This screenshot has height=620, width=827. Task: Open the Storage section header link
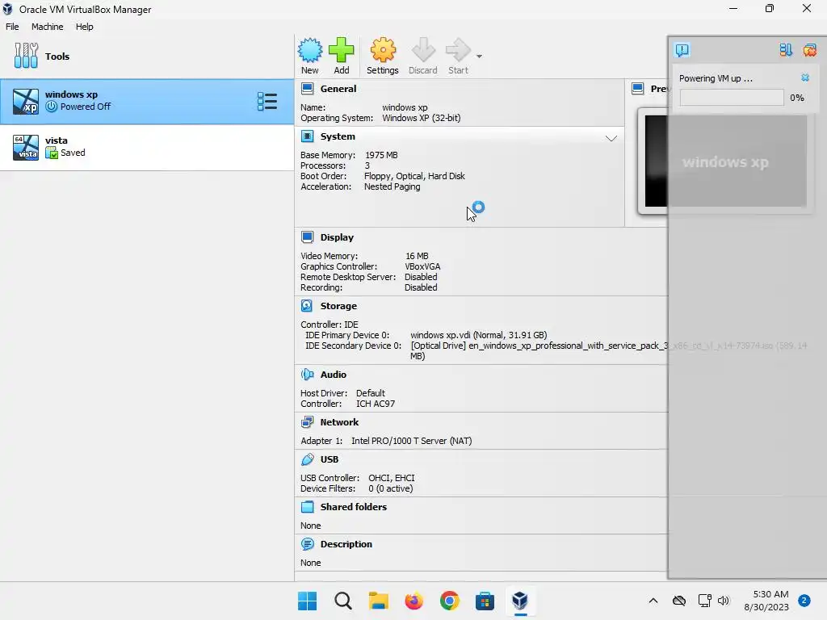[338, 306]
